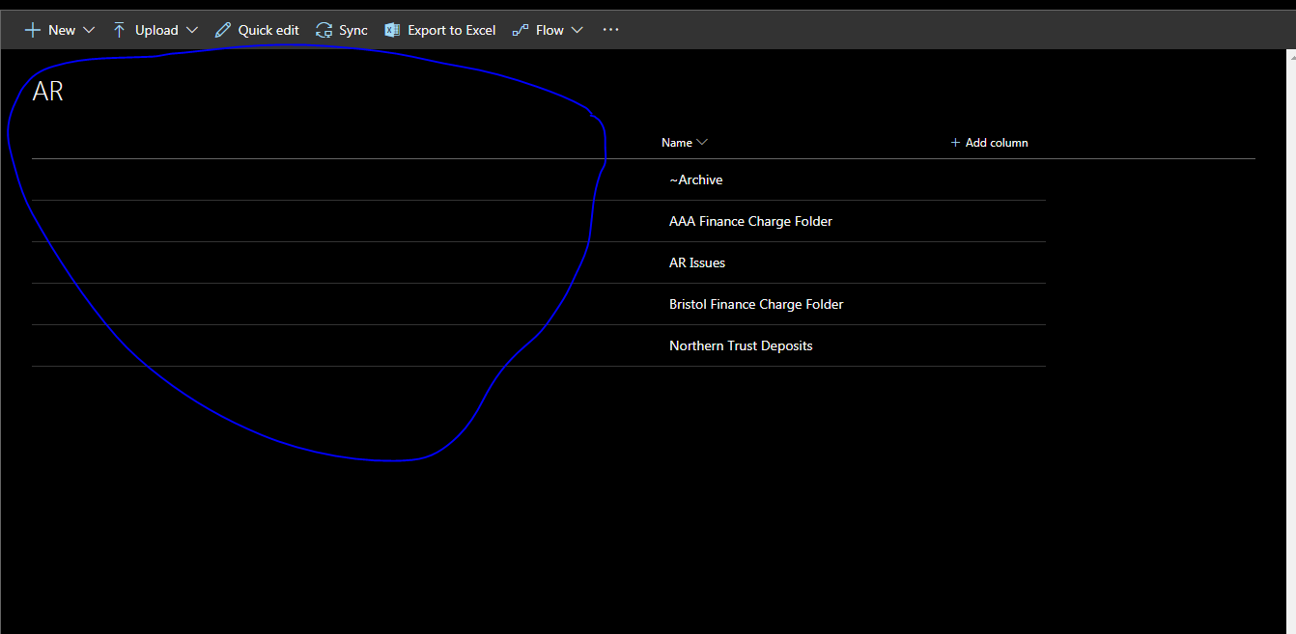Click Export to Excel command
1296x634 pixels.
[x=452, y=30]
